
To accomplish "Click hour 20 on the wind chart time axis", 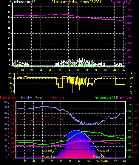I will (105, 70).
